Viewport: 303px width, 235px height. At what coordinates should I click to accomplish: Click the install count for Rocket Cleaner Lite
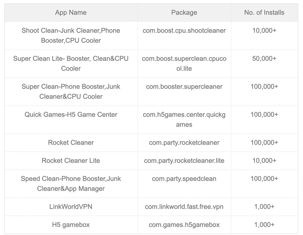(264, 161)
